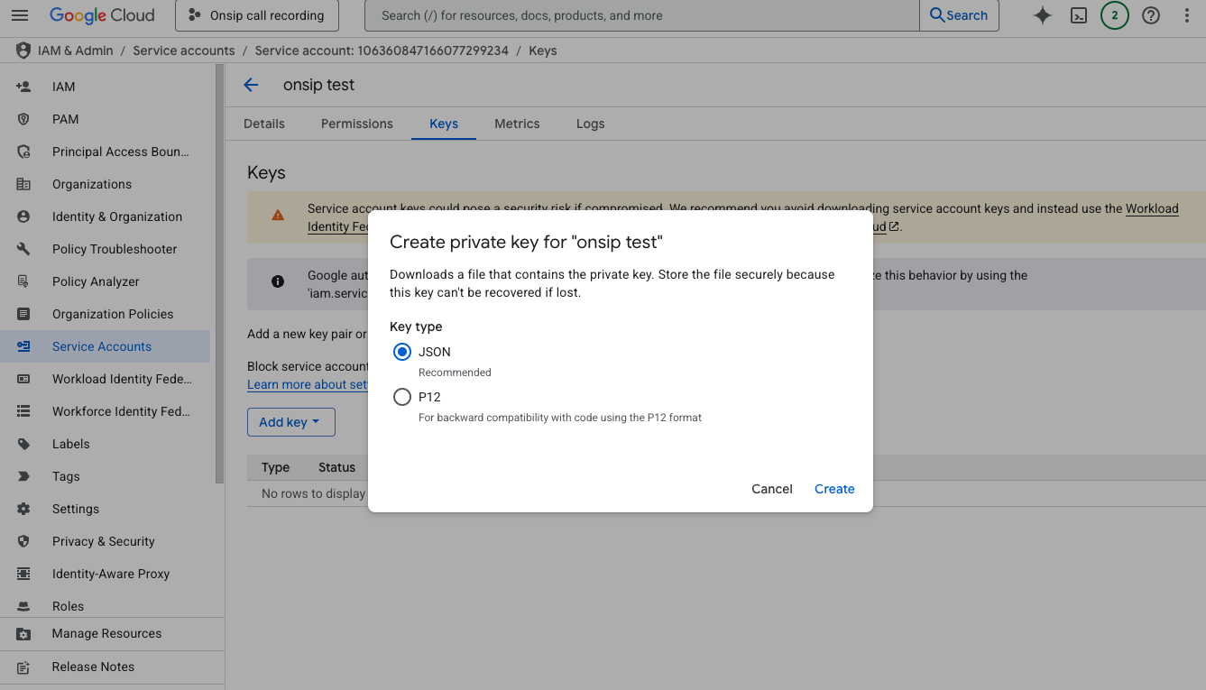Screen dimensions: 1206x690
Task: Click the Service Accounts sidebar icon
Action: point(23,346)
